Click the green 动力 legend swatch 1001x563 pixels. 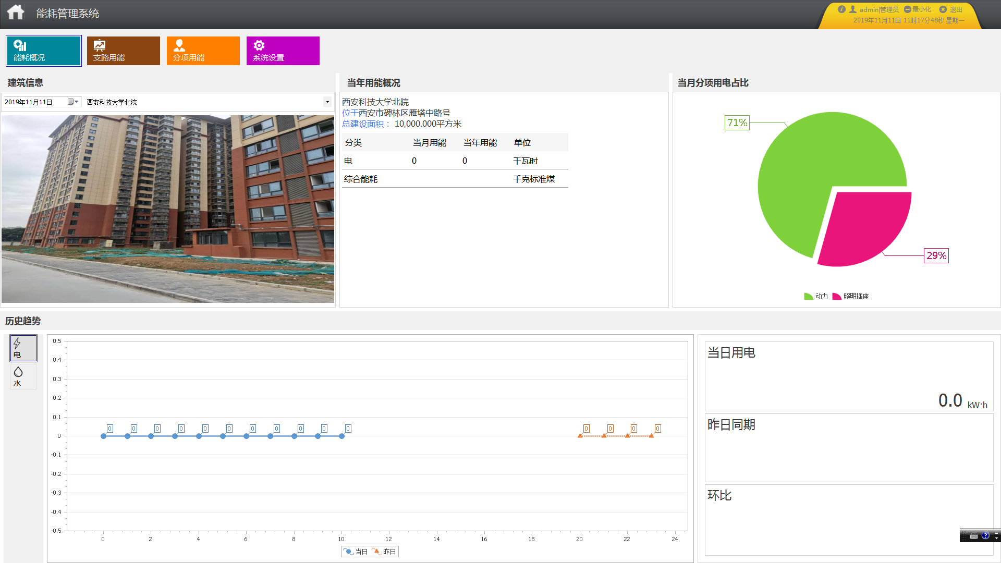coord(809,296)
